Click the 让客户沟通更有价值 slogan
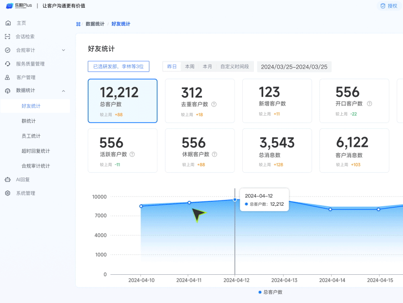Viewport: 403px width, 303px height. coord(64,6)
